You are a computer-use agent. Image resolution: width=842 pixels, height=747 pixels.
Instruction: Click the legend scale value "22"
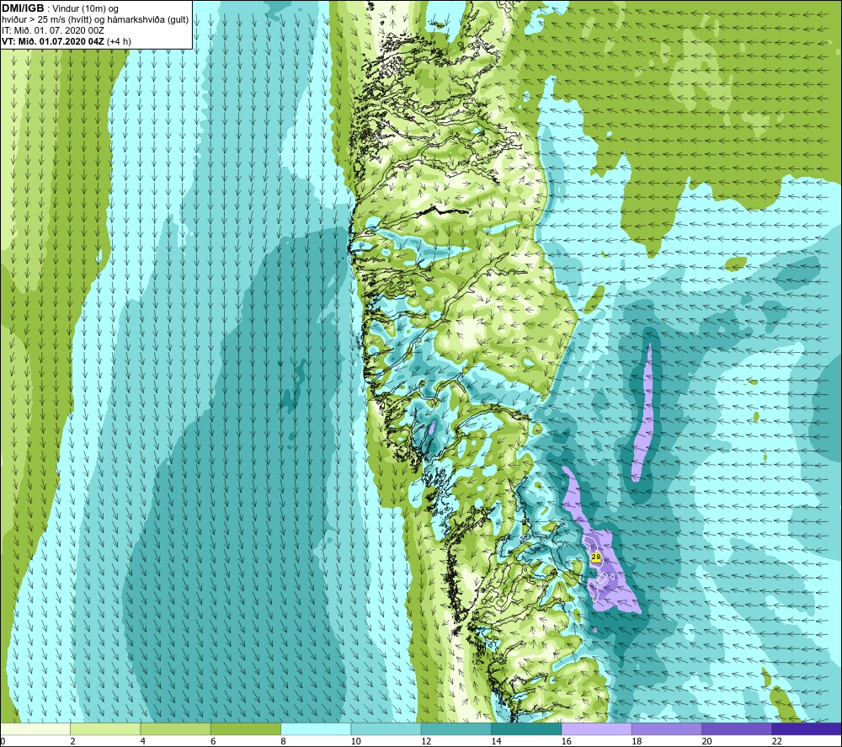tap(777, 741)
